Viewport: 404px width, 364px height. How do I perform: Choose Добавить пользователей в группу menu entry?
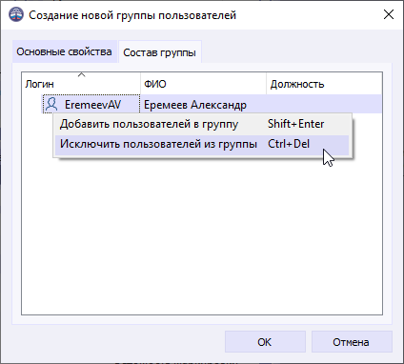[x=202, y=124]
